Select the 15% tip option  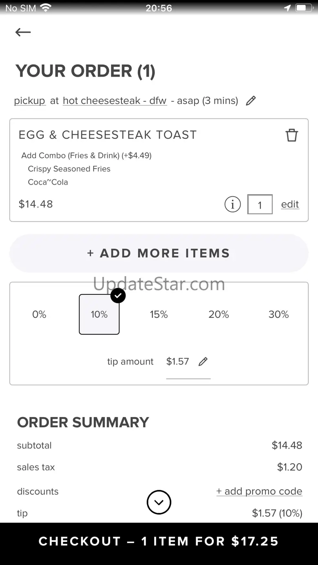[x=159, y=314]
